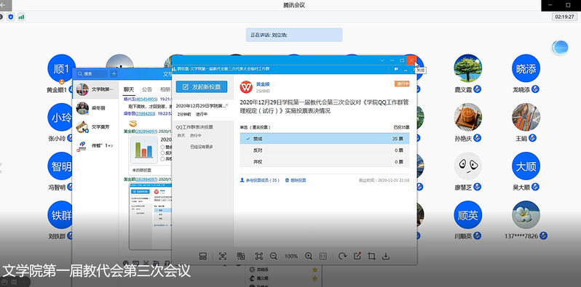Click the microphone icon next to 137****7826

[544, 235]
